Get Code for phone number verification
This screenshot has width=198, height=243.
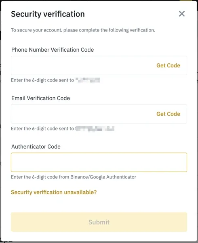(168, 65)
